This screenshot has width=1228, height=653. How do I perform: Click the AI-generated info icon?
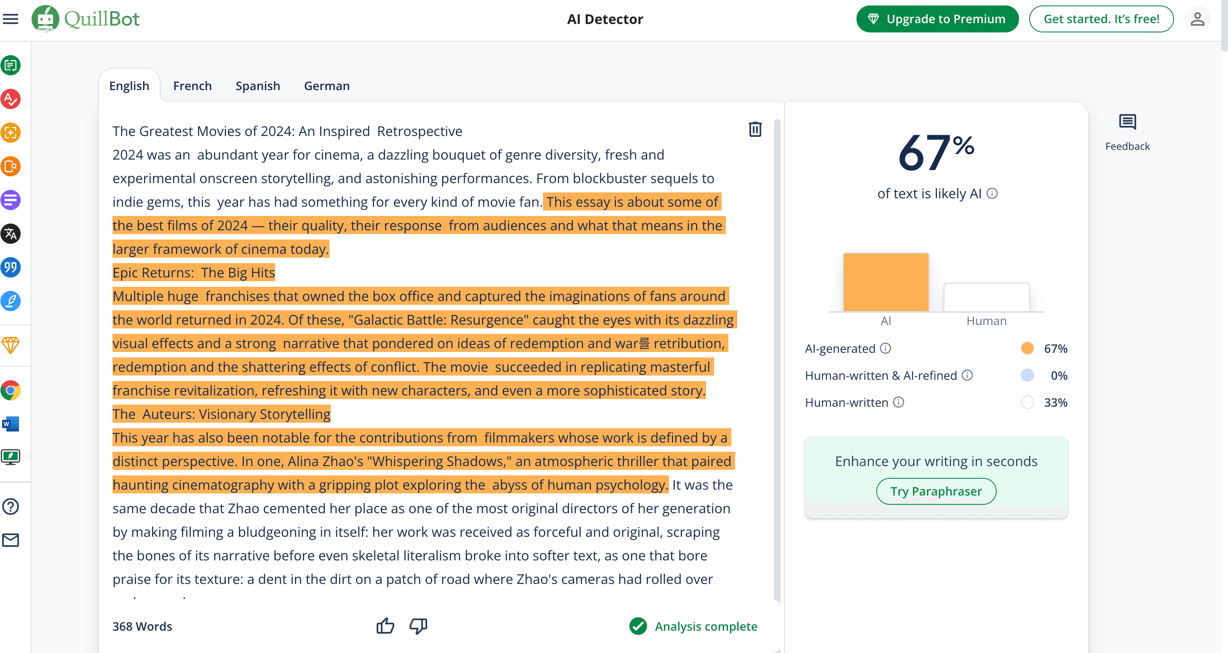[885, 348]
